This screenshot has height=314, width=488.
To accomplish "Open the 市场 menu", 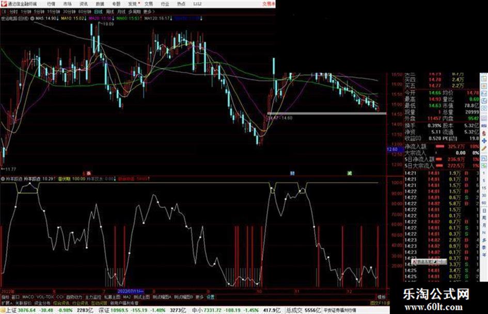I will [67, 4].
